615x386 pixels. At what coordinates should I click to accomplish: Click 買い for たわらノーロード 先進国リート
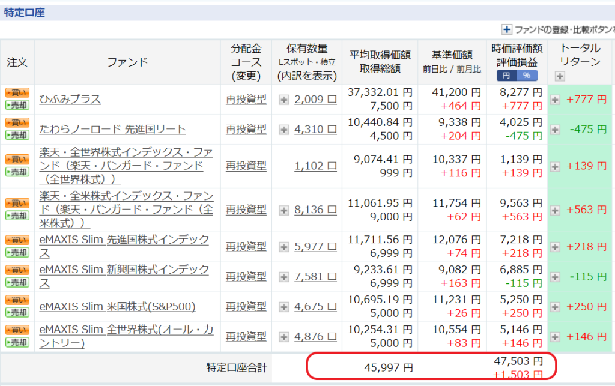pos(17,122)
